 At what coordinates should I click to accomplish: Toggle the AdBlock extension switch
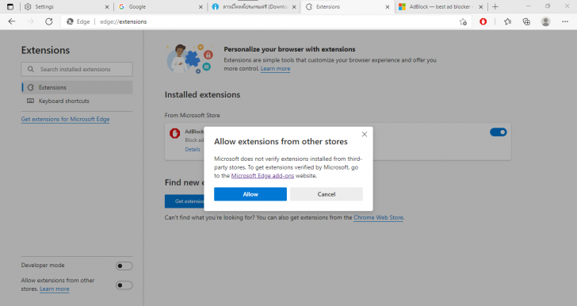point(498,132)
